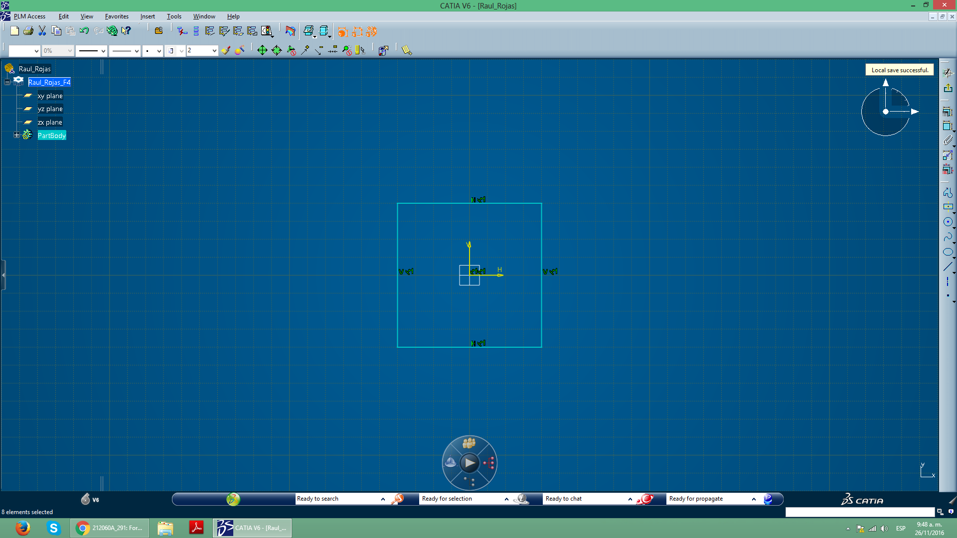Open the Tools menu
The width and height of the screenshot is (957, 538).
click(174, 16)
